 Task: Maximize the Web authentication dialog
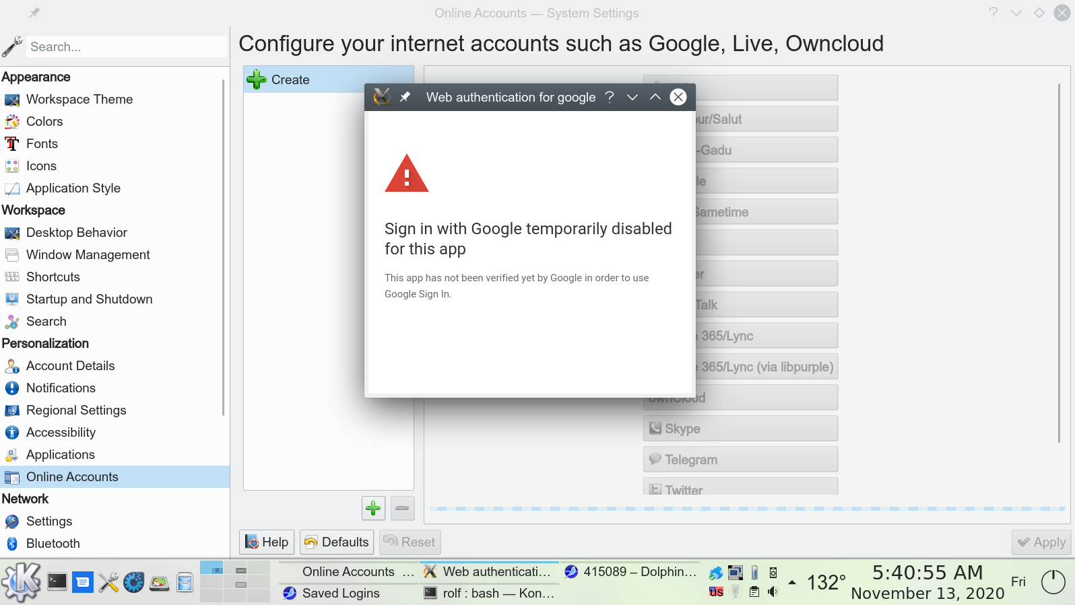(655, 97)
